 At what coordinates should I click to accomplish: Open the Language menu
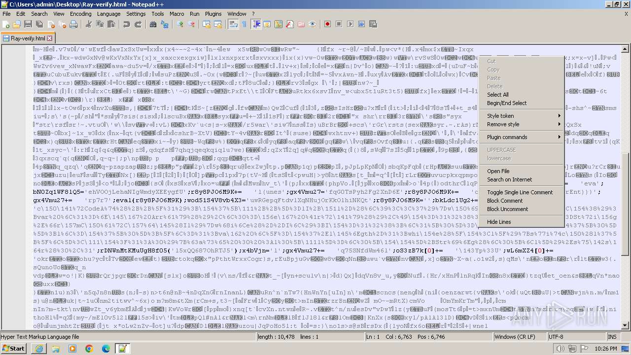[108, 14]
